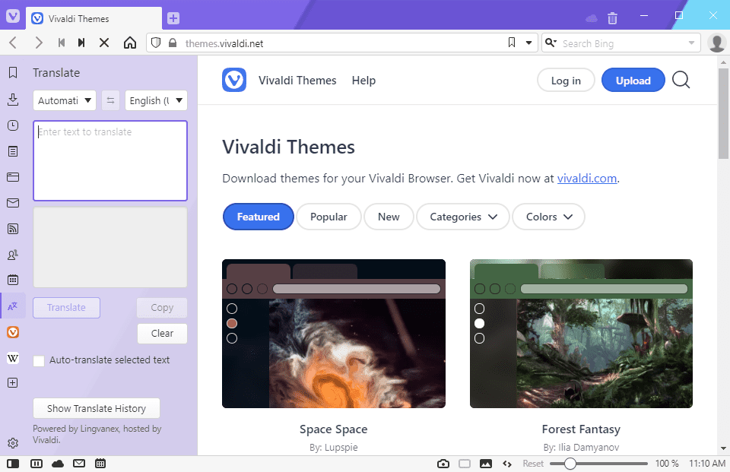This screenshot has height=472, width=730.
Task: Open the Wikipedia web panel
Action: (13, 358)
